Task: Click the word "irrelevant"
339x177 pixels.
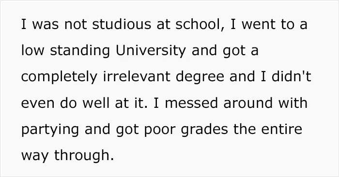Action: 137,76
